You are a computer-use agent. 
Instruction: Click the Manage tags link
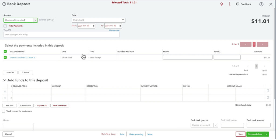pos(114,30)
